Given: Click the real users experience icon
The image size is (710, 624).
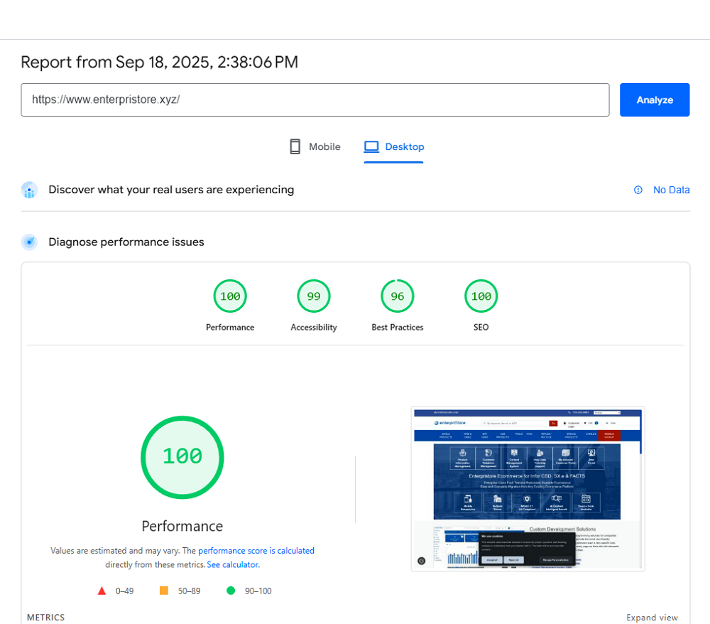Looking at the screenshot, I should (x=29, y=190).
